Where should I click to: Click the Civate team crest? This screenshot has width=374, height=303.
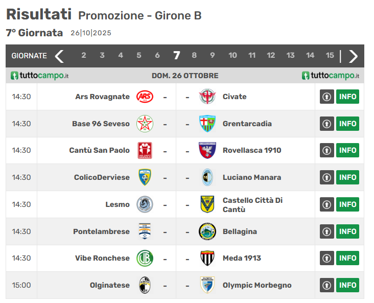[x=207, y=97]
